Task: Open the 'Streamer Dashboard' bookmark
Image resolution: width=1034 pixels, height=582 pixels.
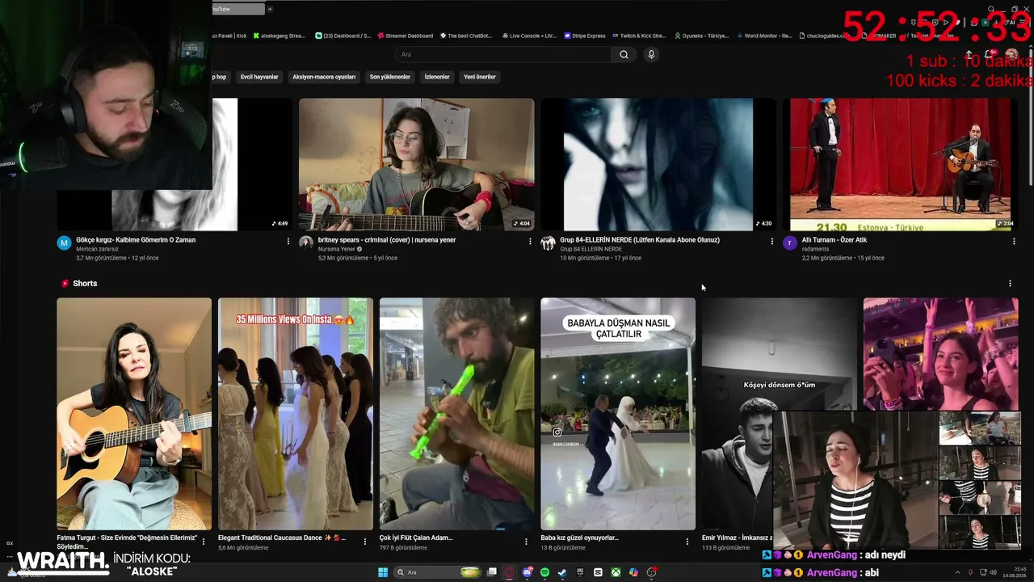Action: click(406, 36)
